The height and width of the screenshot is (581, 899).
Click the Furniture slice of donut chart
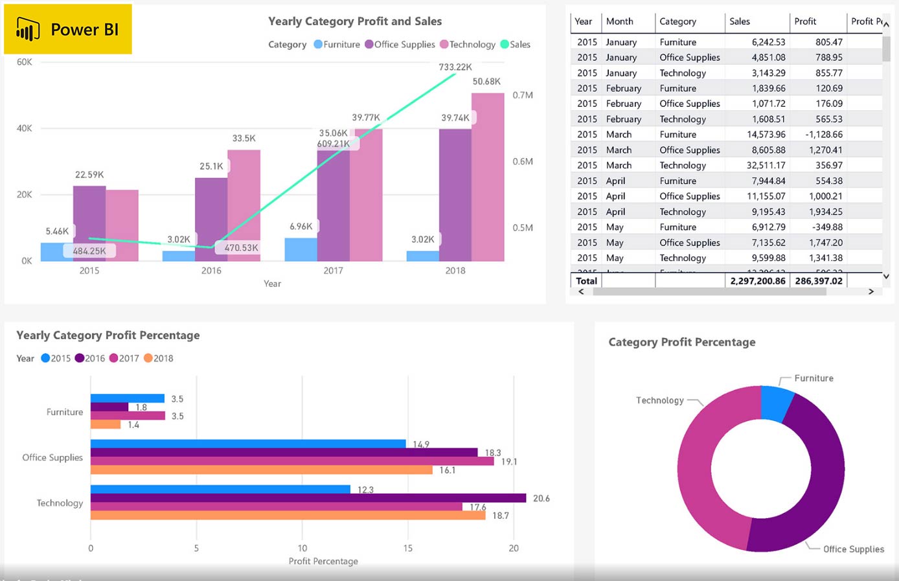[x=776, y=404]
